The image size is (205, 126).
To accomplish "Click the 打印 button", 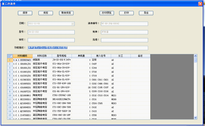I will pos(127,13).
